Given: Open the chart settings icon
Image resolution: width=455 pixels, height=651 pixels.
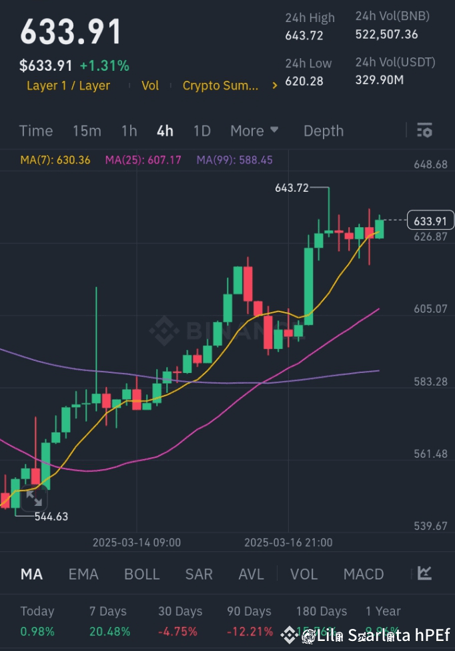Looking at the screenshot, I should click(424, 130).
